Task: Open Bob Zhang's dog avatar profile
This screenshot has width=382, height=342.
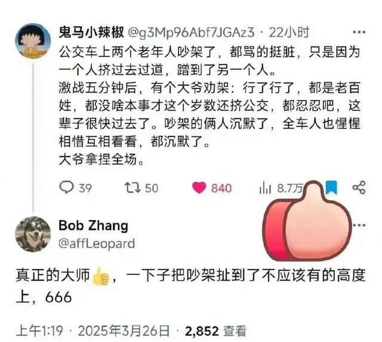Action: click(x=33, y=234)
